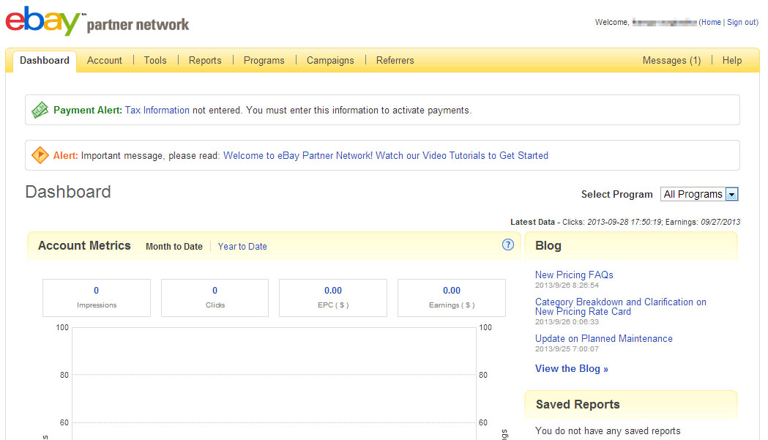768x440 pixels.
Task: Click the green money Payment Alert icon
Action: pyautogui.click(x=40, y=110)
